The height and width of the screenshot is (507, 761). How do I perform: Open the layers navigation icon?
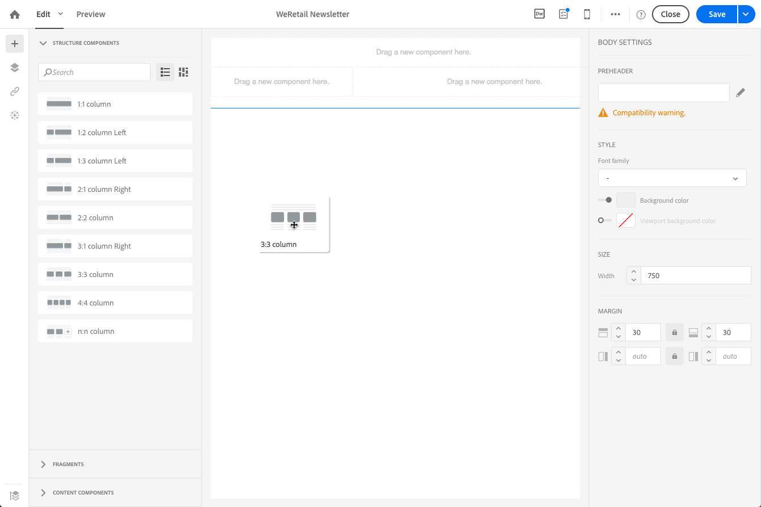pos(15,68)
